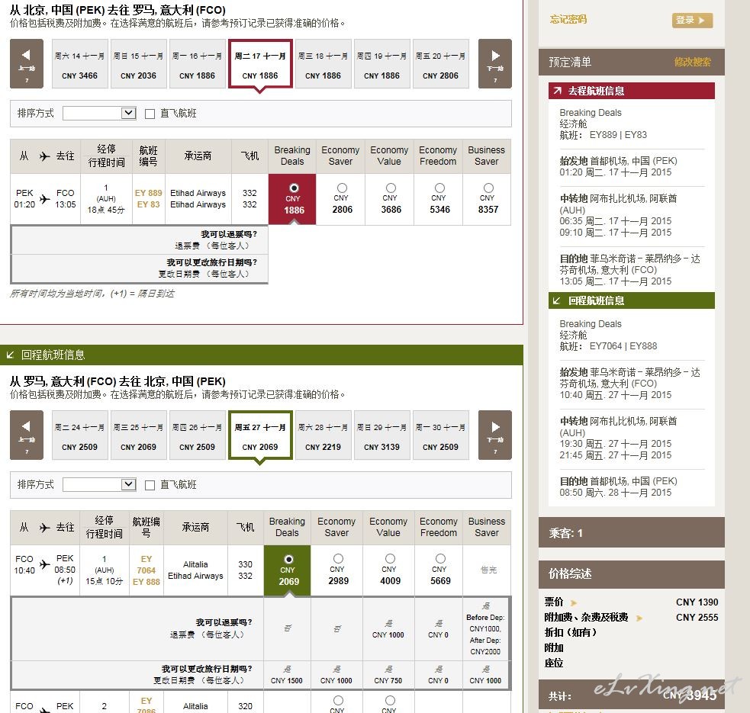Image resolution: width=750 pixels, height=713 pixels.
Task: Select return date 周日 29 十一月 CNY 3139
Action: [381, 435]
